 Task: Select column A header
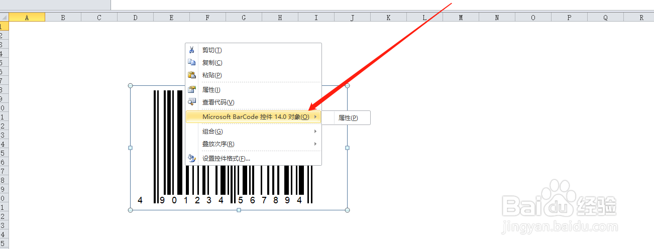[27, 17]
